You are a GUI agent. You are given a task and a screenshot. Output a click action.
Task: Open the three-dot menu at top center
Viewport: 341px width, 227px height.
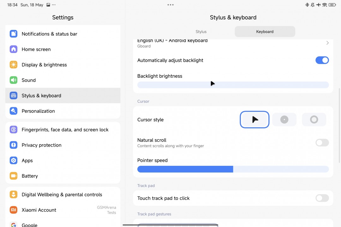170,5
